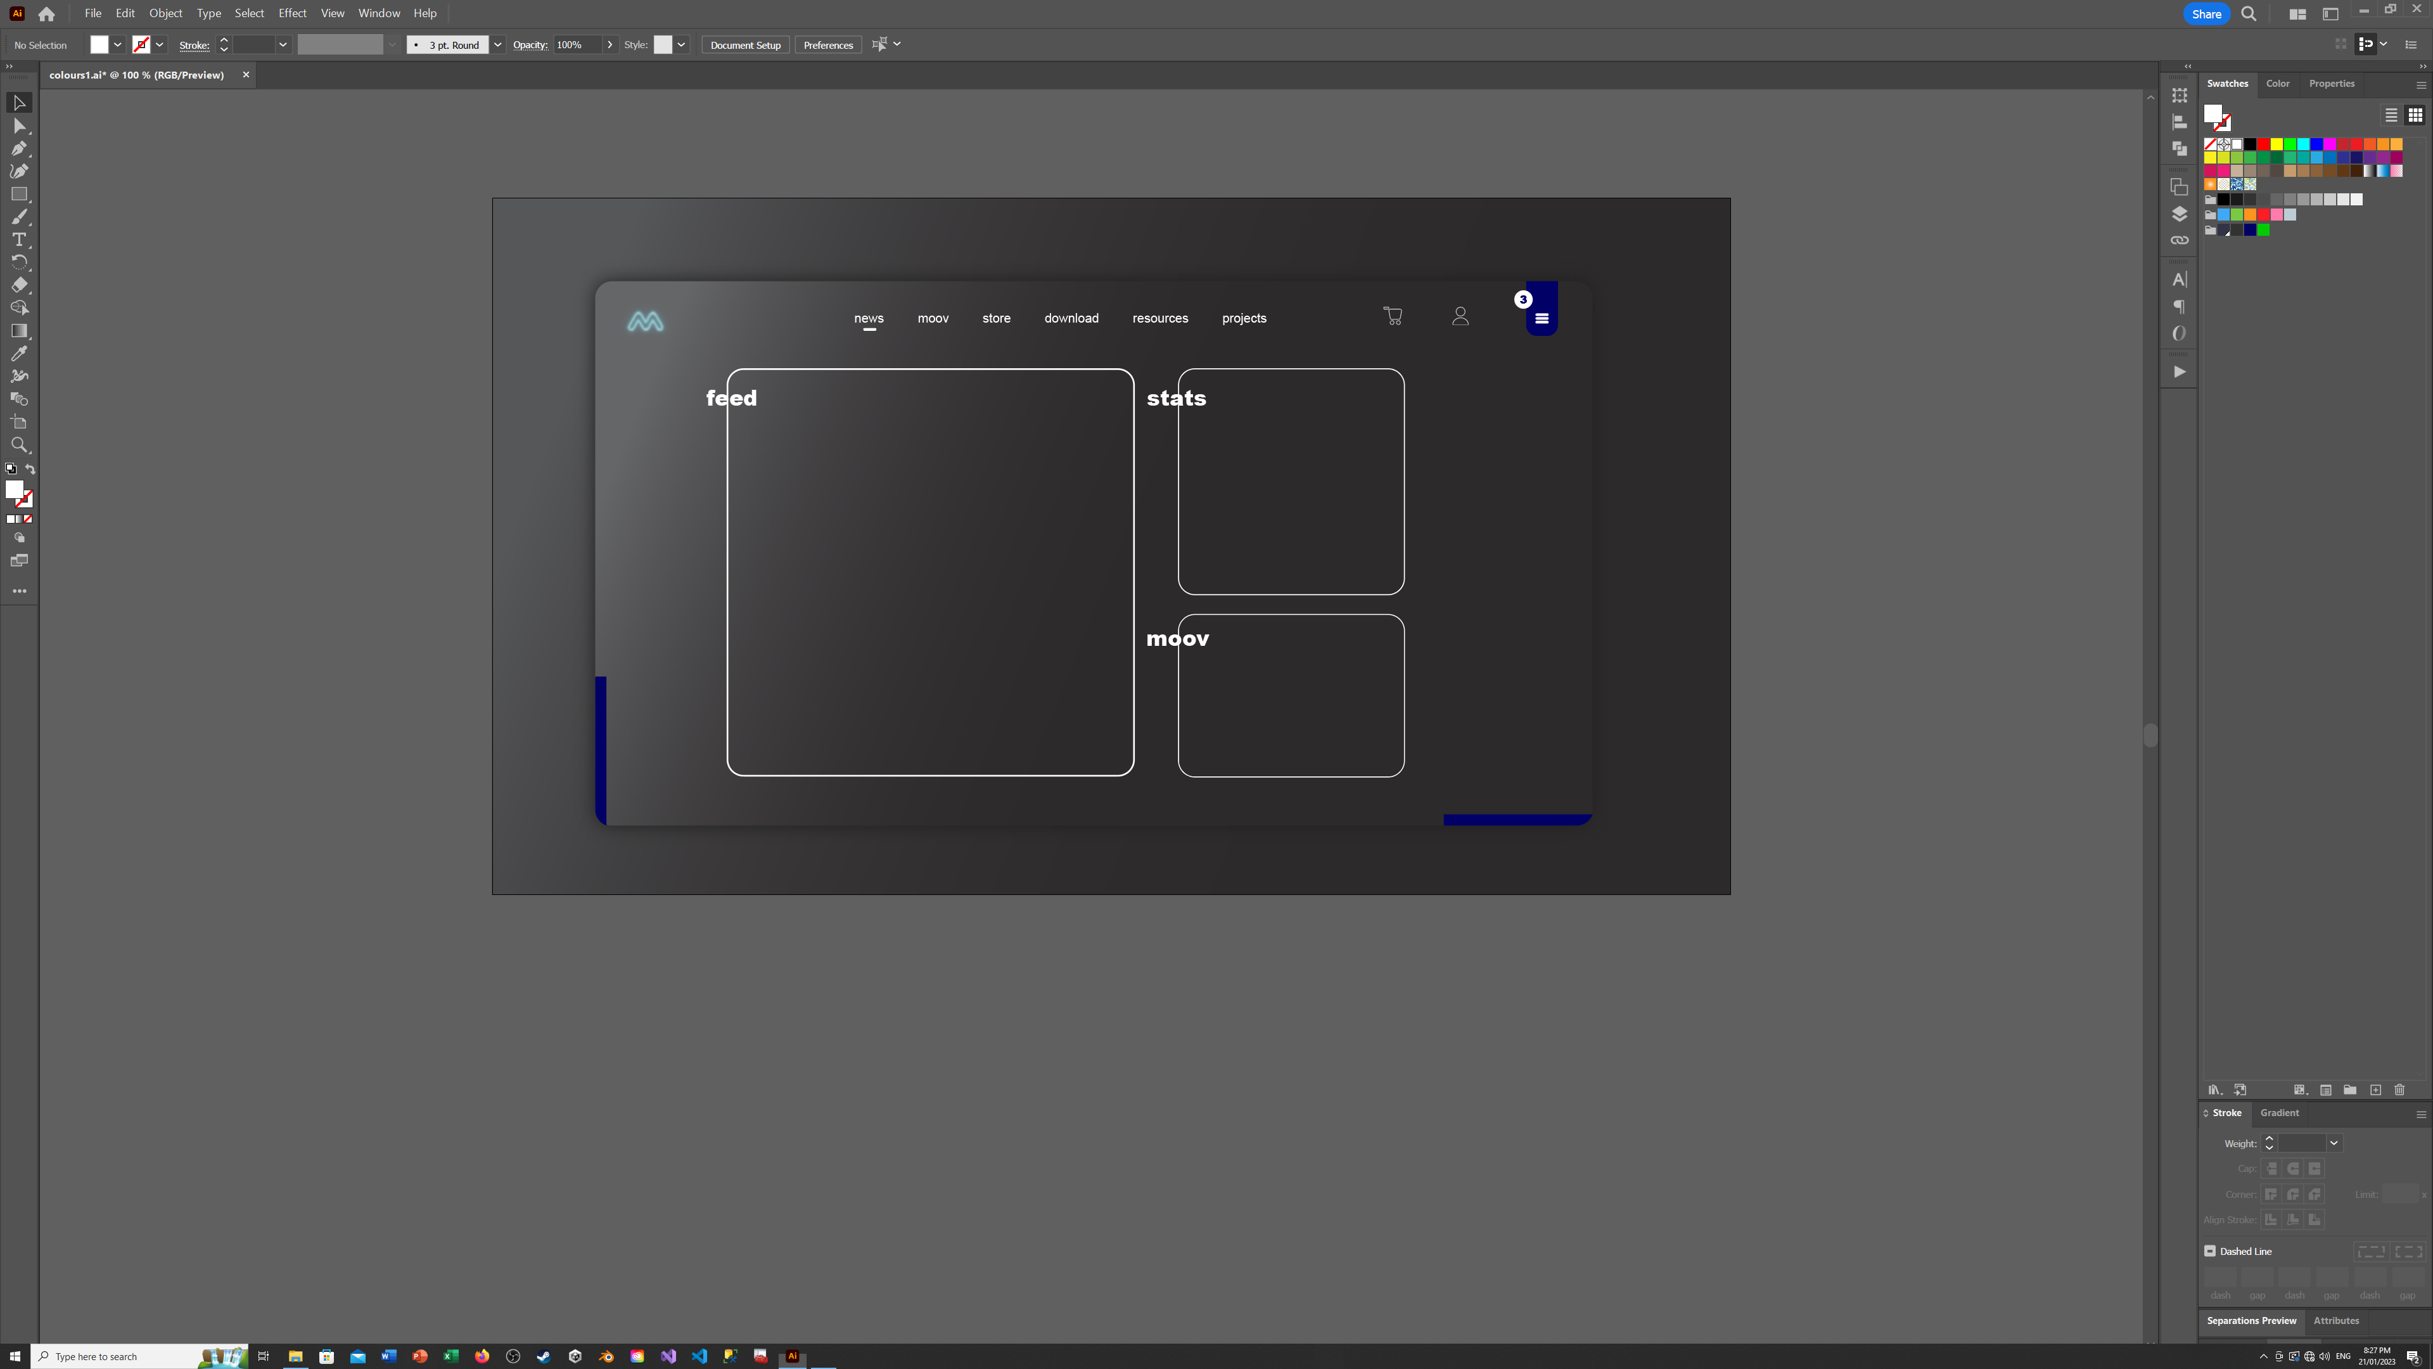
Task: Select Draw mode toggle in toolbar
Action: [19, 537]
